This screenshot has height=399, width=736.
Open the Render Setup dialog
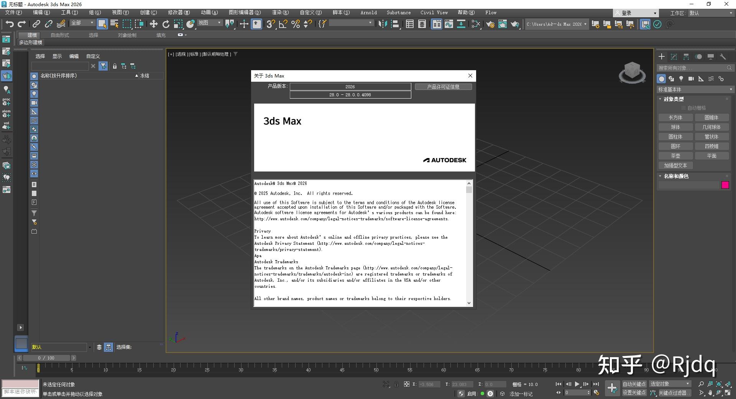pos(490,24)
